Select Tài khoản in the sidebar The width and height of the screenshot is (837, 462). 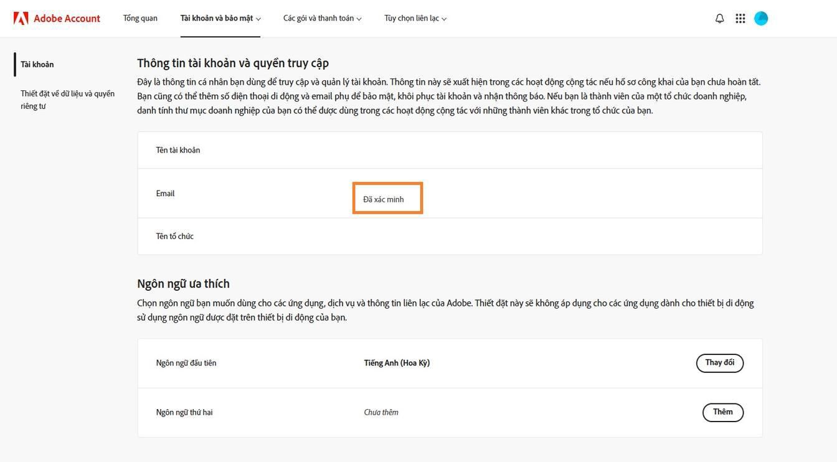(x=37, y=64)
